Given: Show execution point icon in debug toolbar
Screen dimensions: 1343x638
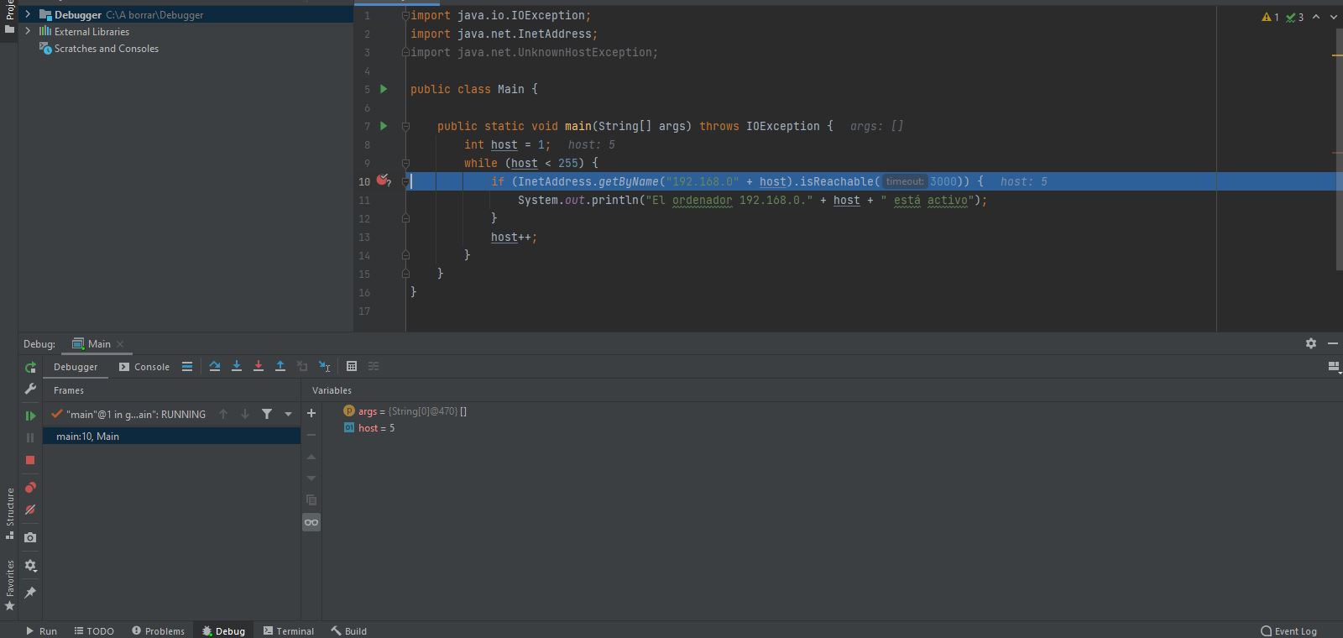Looking at the screenshot, I should pyautogui.click(x=187, y=366).
